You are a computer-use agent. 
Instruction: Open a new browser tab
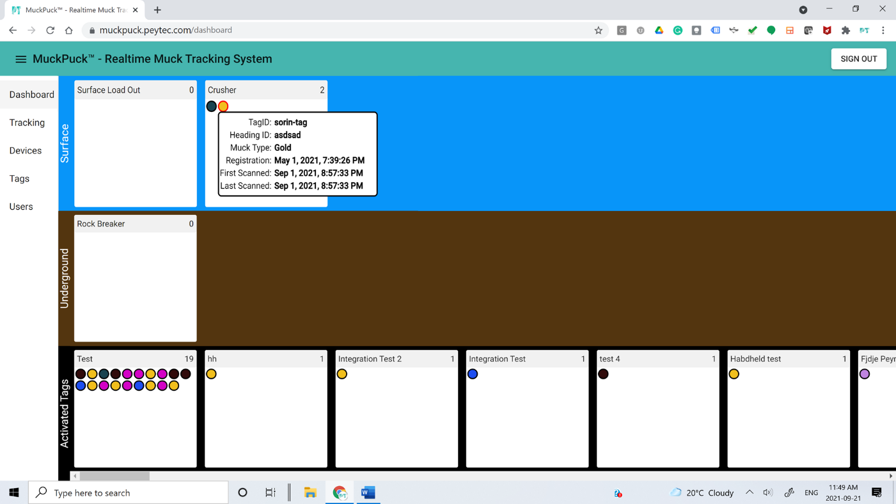pyautogui.click(x=157, y=10)
